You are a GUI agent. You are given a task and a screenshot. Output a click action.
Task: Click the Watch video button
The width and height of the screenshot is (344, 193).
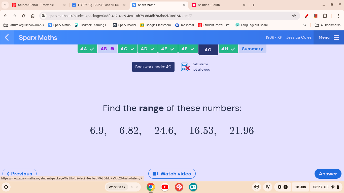click(172, 174)
